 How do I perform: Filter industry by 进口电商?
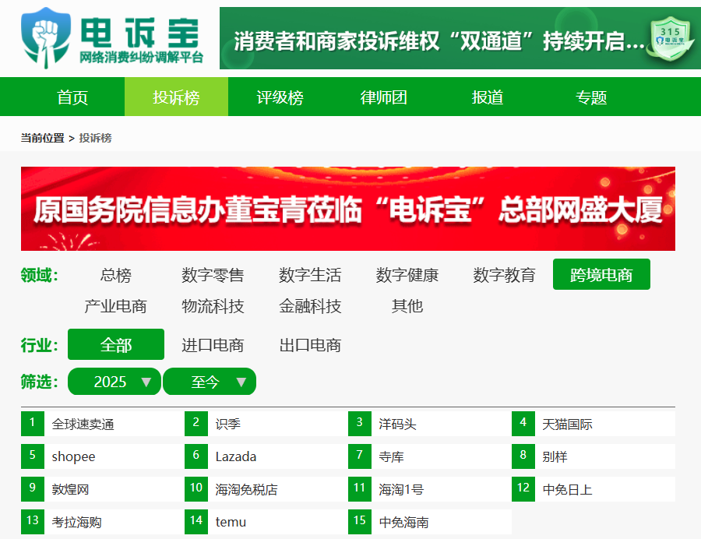click(213, 344)
